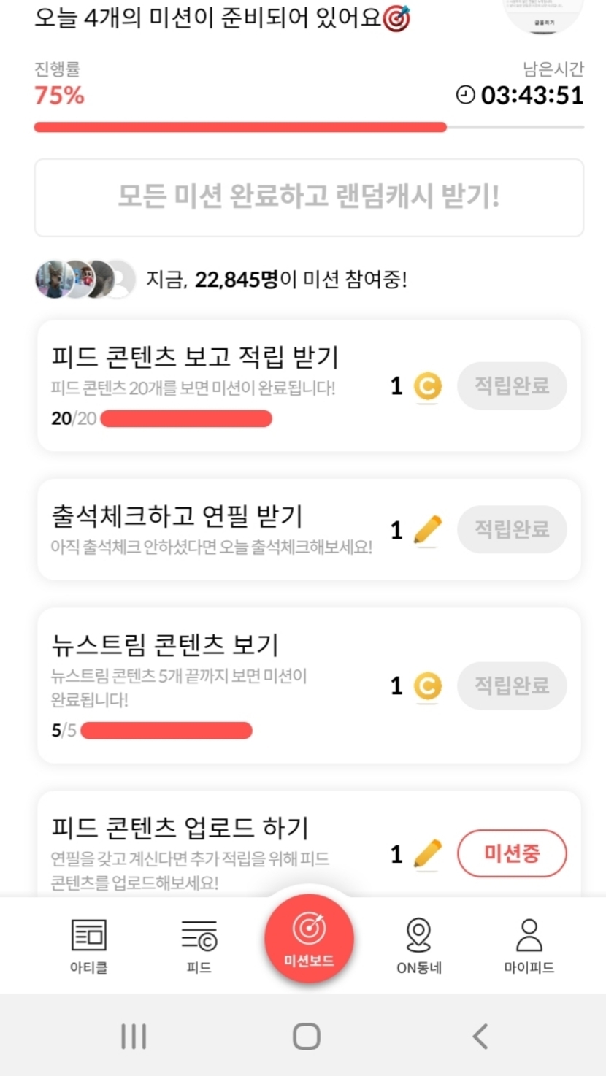This screenshot has height=1076, width=606.
Task: Tap 적립완료 button for feed content mission
Action: click(x=512, y=385)
